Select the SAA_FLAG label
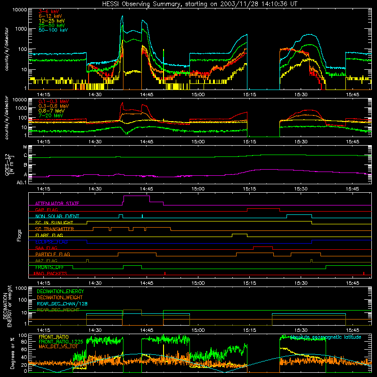Viewport: 377px width, 377px height. pyautogui.click(x=46, y=248)
